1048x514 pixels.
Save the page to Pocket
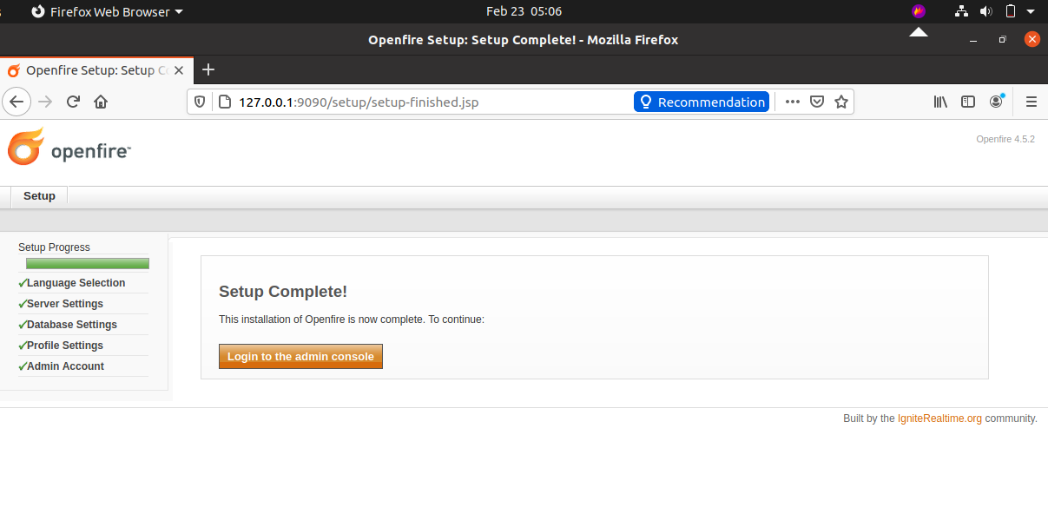coord(816,102)
